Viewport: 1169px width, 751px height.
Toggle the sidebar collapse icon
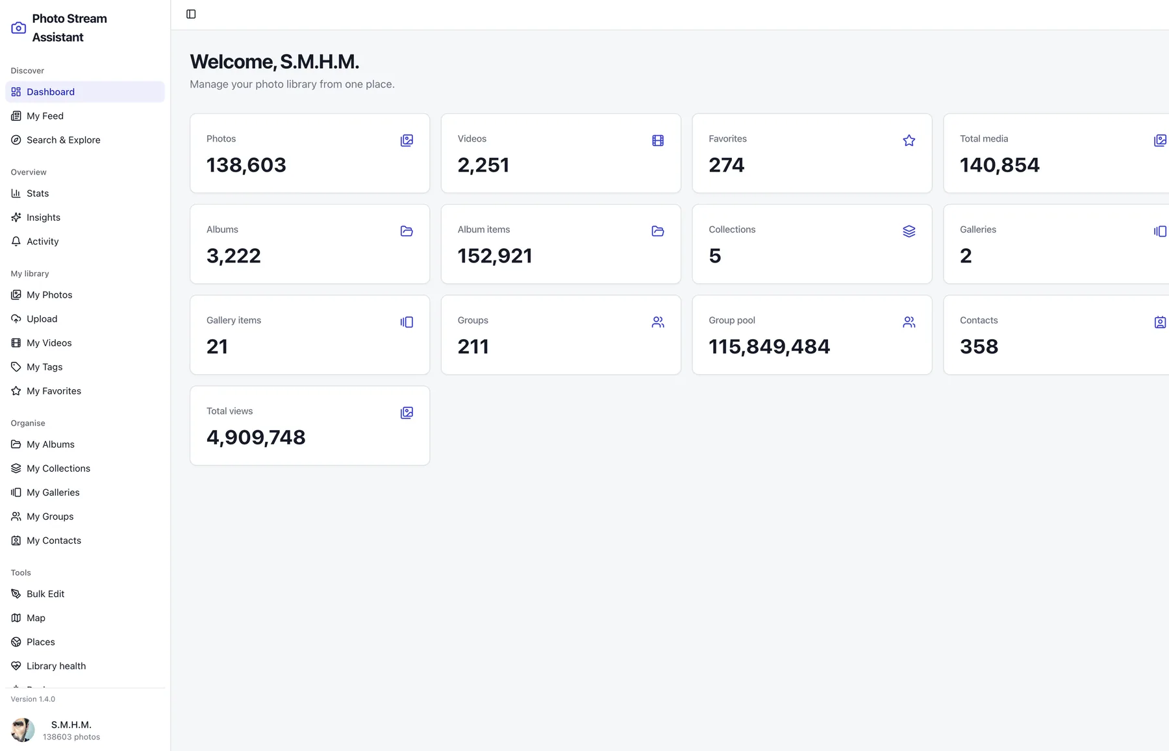tap(191, 14)
